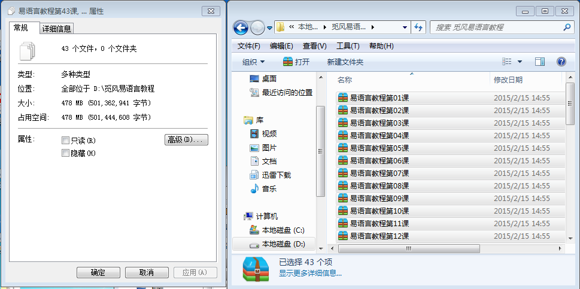
Task: Open the 文件(F) menu
Action: point(248,46)
